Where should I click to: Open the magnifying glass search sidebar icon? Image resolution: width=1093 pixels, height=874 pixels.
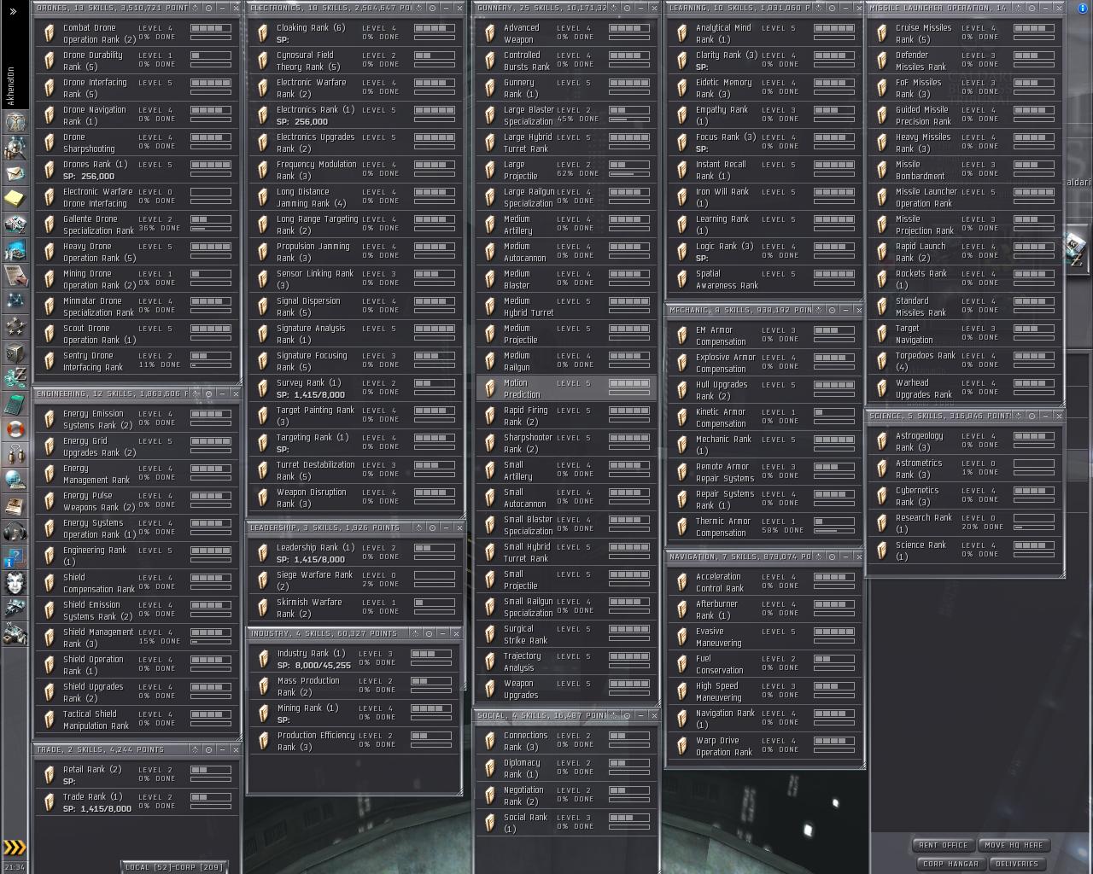point(15,149)
